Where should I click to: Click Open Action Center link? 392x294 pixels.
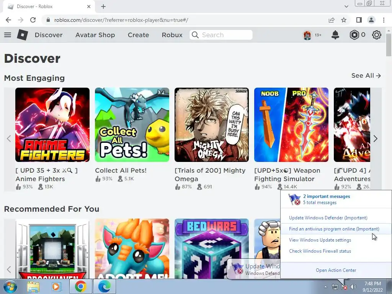(x=336, y=270)
